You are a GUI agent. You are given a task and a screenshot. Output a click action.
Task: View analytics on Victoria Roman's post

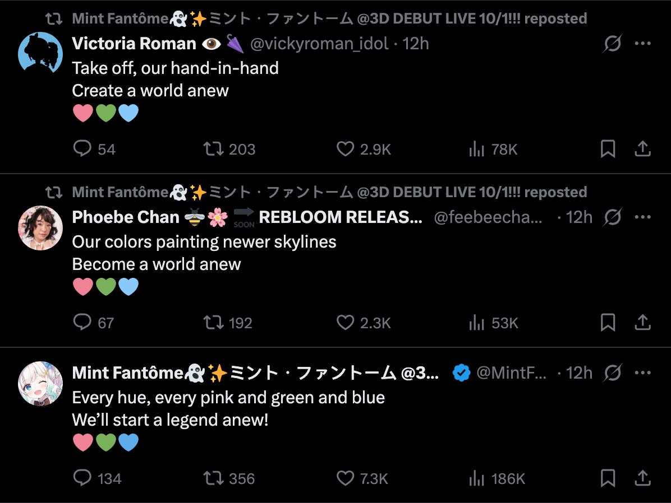tap(476, 149)
